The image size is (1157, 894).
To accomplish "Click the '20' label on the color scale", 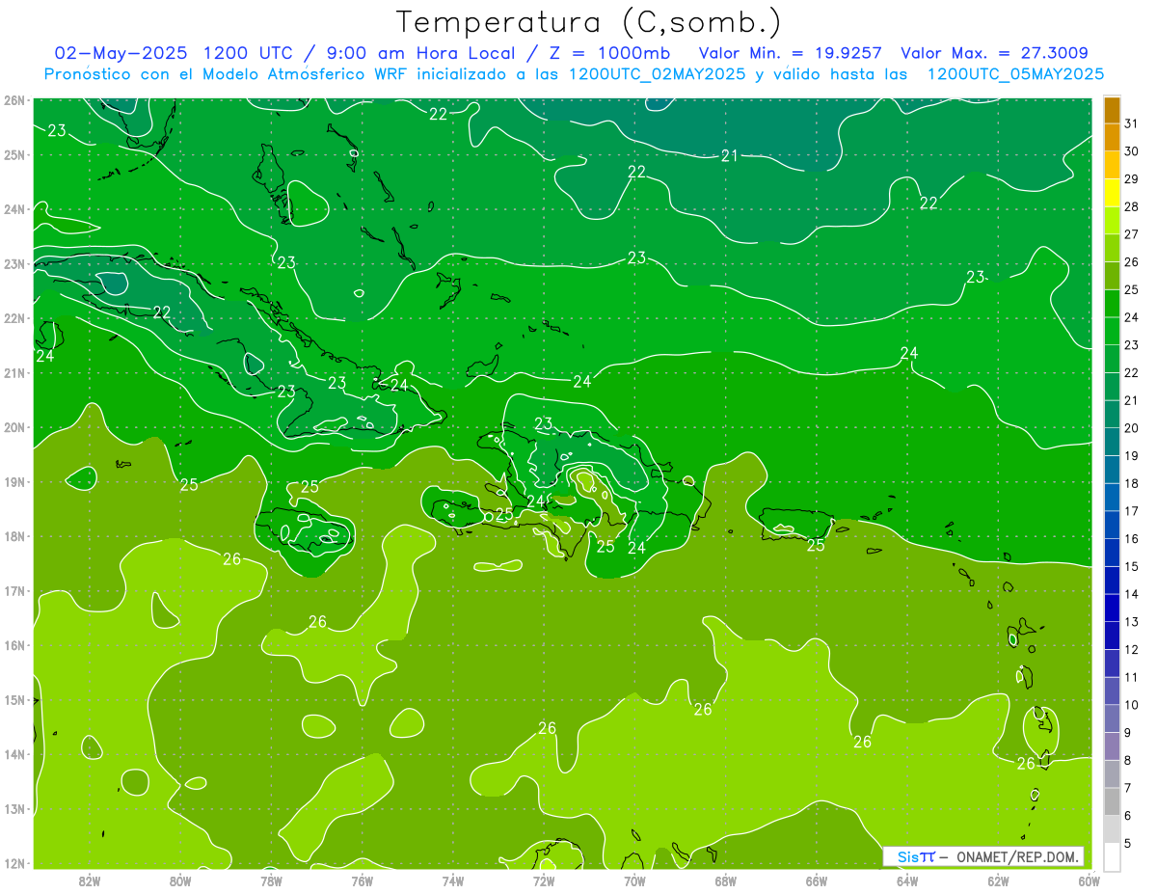I will pos(1132,428).
